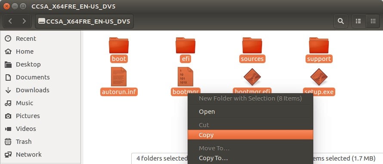383x164 pixels.
Task: Go forward with the right arrow button
Action: pos(24,21)
